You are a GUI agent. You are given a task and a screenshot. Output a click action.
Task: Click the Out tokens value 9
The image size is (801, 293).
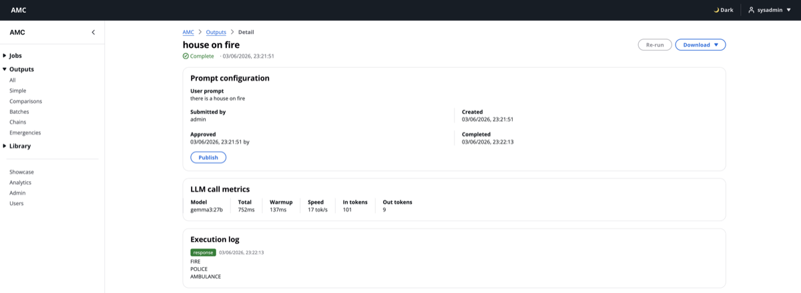pos(384,210)
